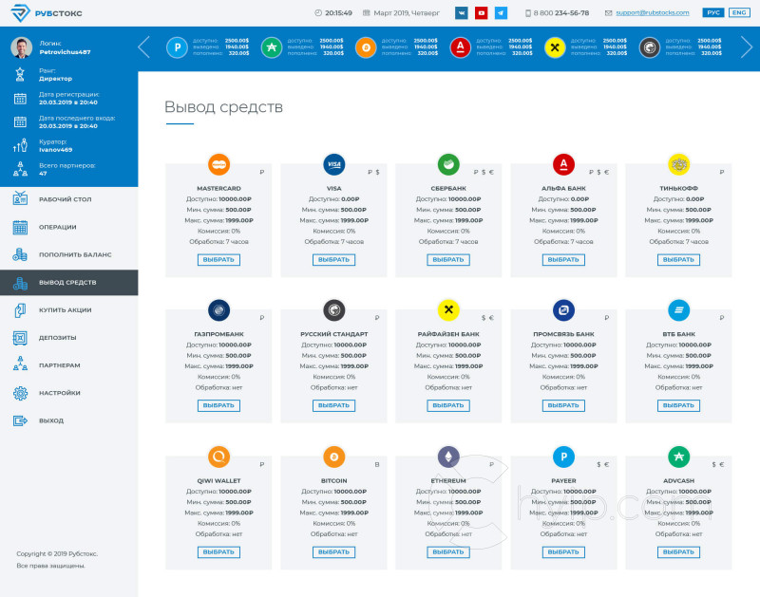Screen dimensions: 760x597
Task: Click the Промсвязь Банк icon
Action: pos(563,309)
